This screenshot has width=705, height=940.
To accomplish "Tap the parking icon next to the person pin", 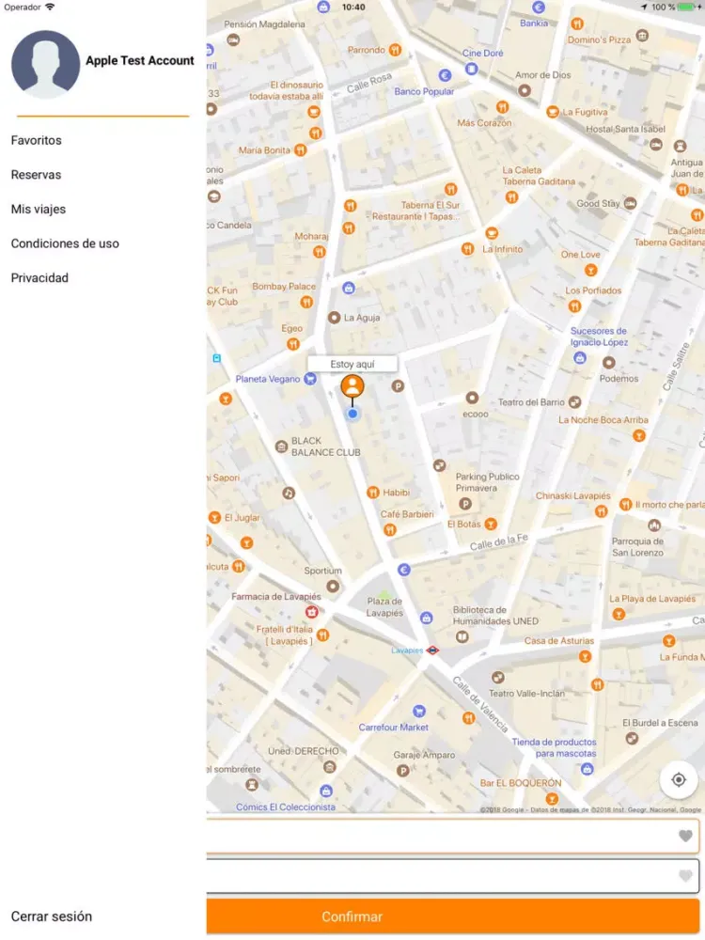I will click(x=398, y=386).
